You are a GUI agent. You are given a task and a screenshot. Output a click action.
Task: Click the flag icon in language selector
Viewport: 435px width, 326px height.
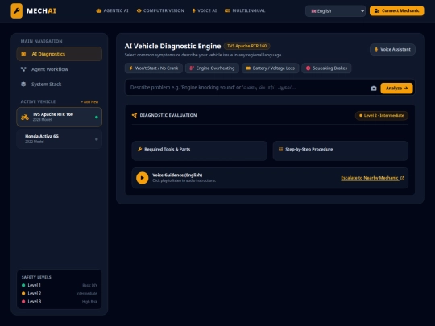(313, 11)
